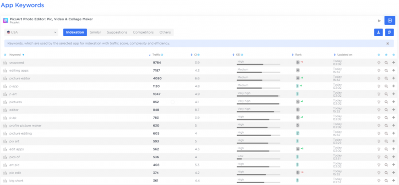Viewport: 399px width, 185px height.
Task: Click magnifier icon in picture editing row
Action: pyautogui.click(x=386, y=133)
